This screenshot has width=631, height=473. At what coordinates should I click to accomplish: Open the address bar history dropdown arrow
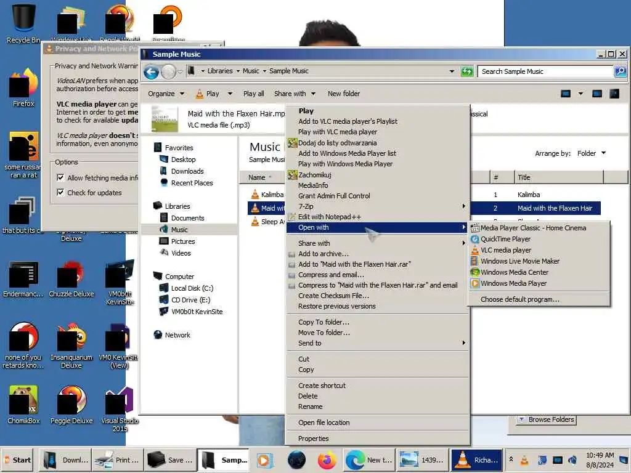tap(452, 71)
